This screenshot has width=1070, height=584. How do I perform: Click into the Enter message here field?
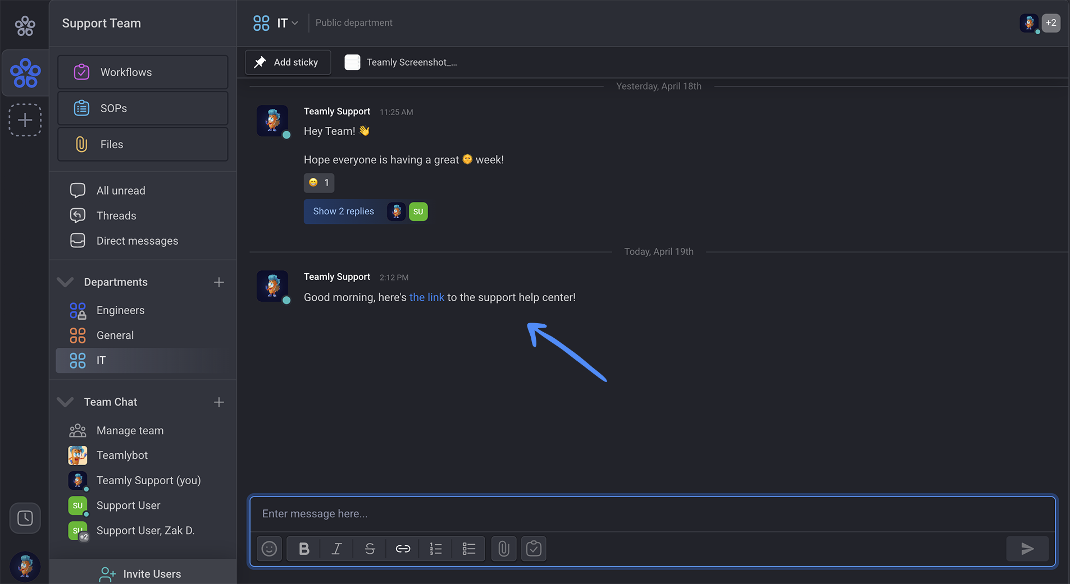point(653,514)
